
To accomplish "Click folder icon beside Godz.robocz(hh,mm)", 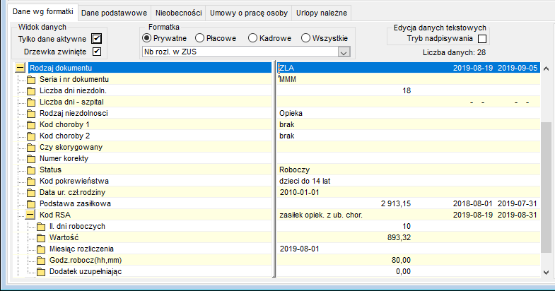I will coord(41,261).
